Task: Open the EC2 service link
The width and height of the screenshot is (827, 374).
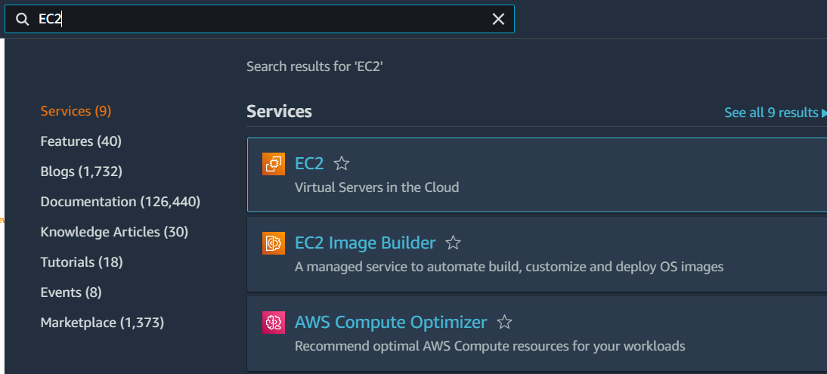Action: click(x=310, y=163)
